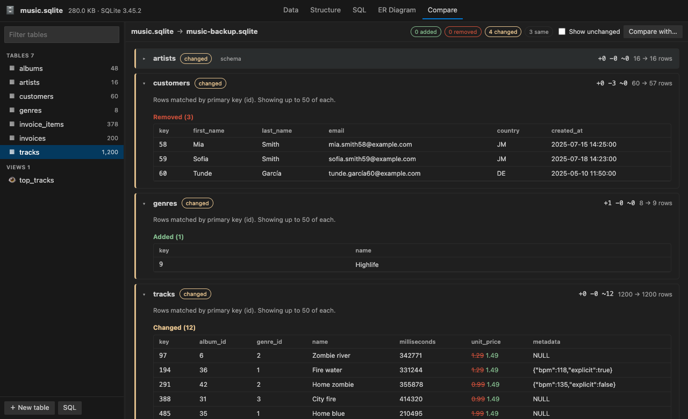Screen dimensions: 688x419
Task: Select the Compare tab
Action: pos(442,10)
